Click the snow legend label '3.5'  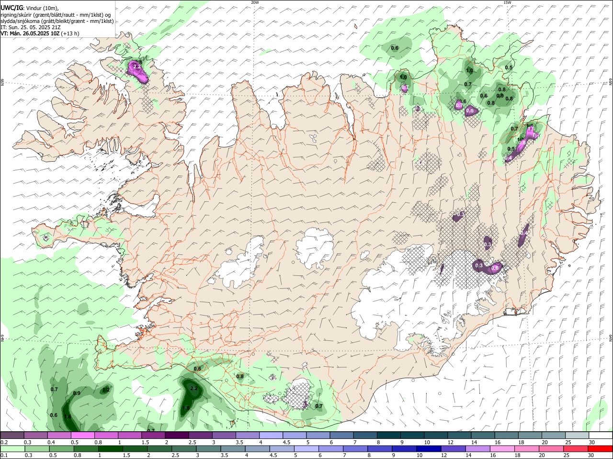tap(239, 443)
